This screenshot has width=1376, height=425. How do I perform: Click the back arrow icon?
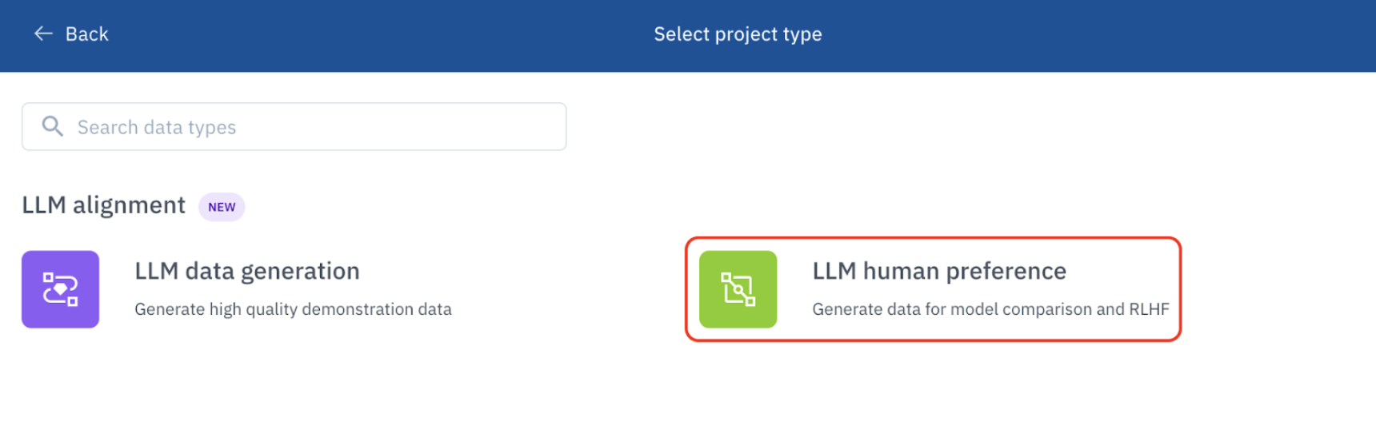43,34
